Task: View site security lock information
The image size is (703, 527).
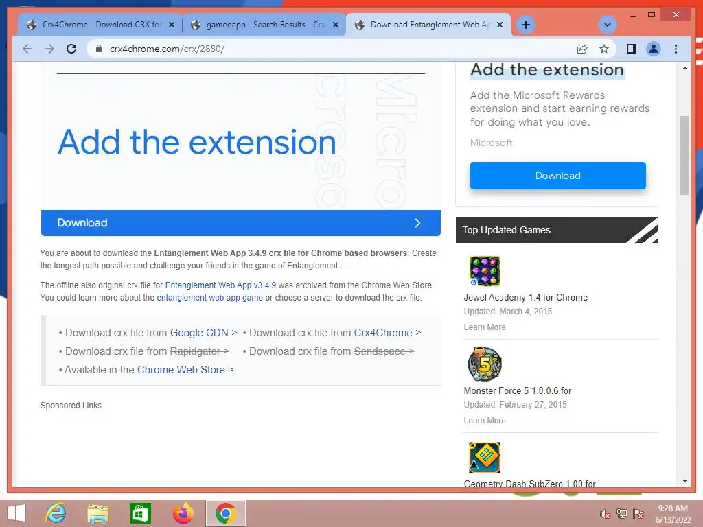Action: [99, 49]
